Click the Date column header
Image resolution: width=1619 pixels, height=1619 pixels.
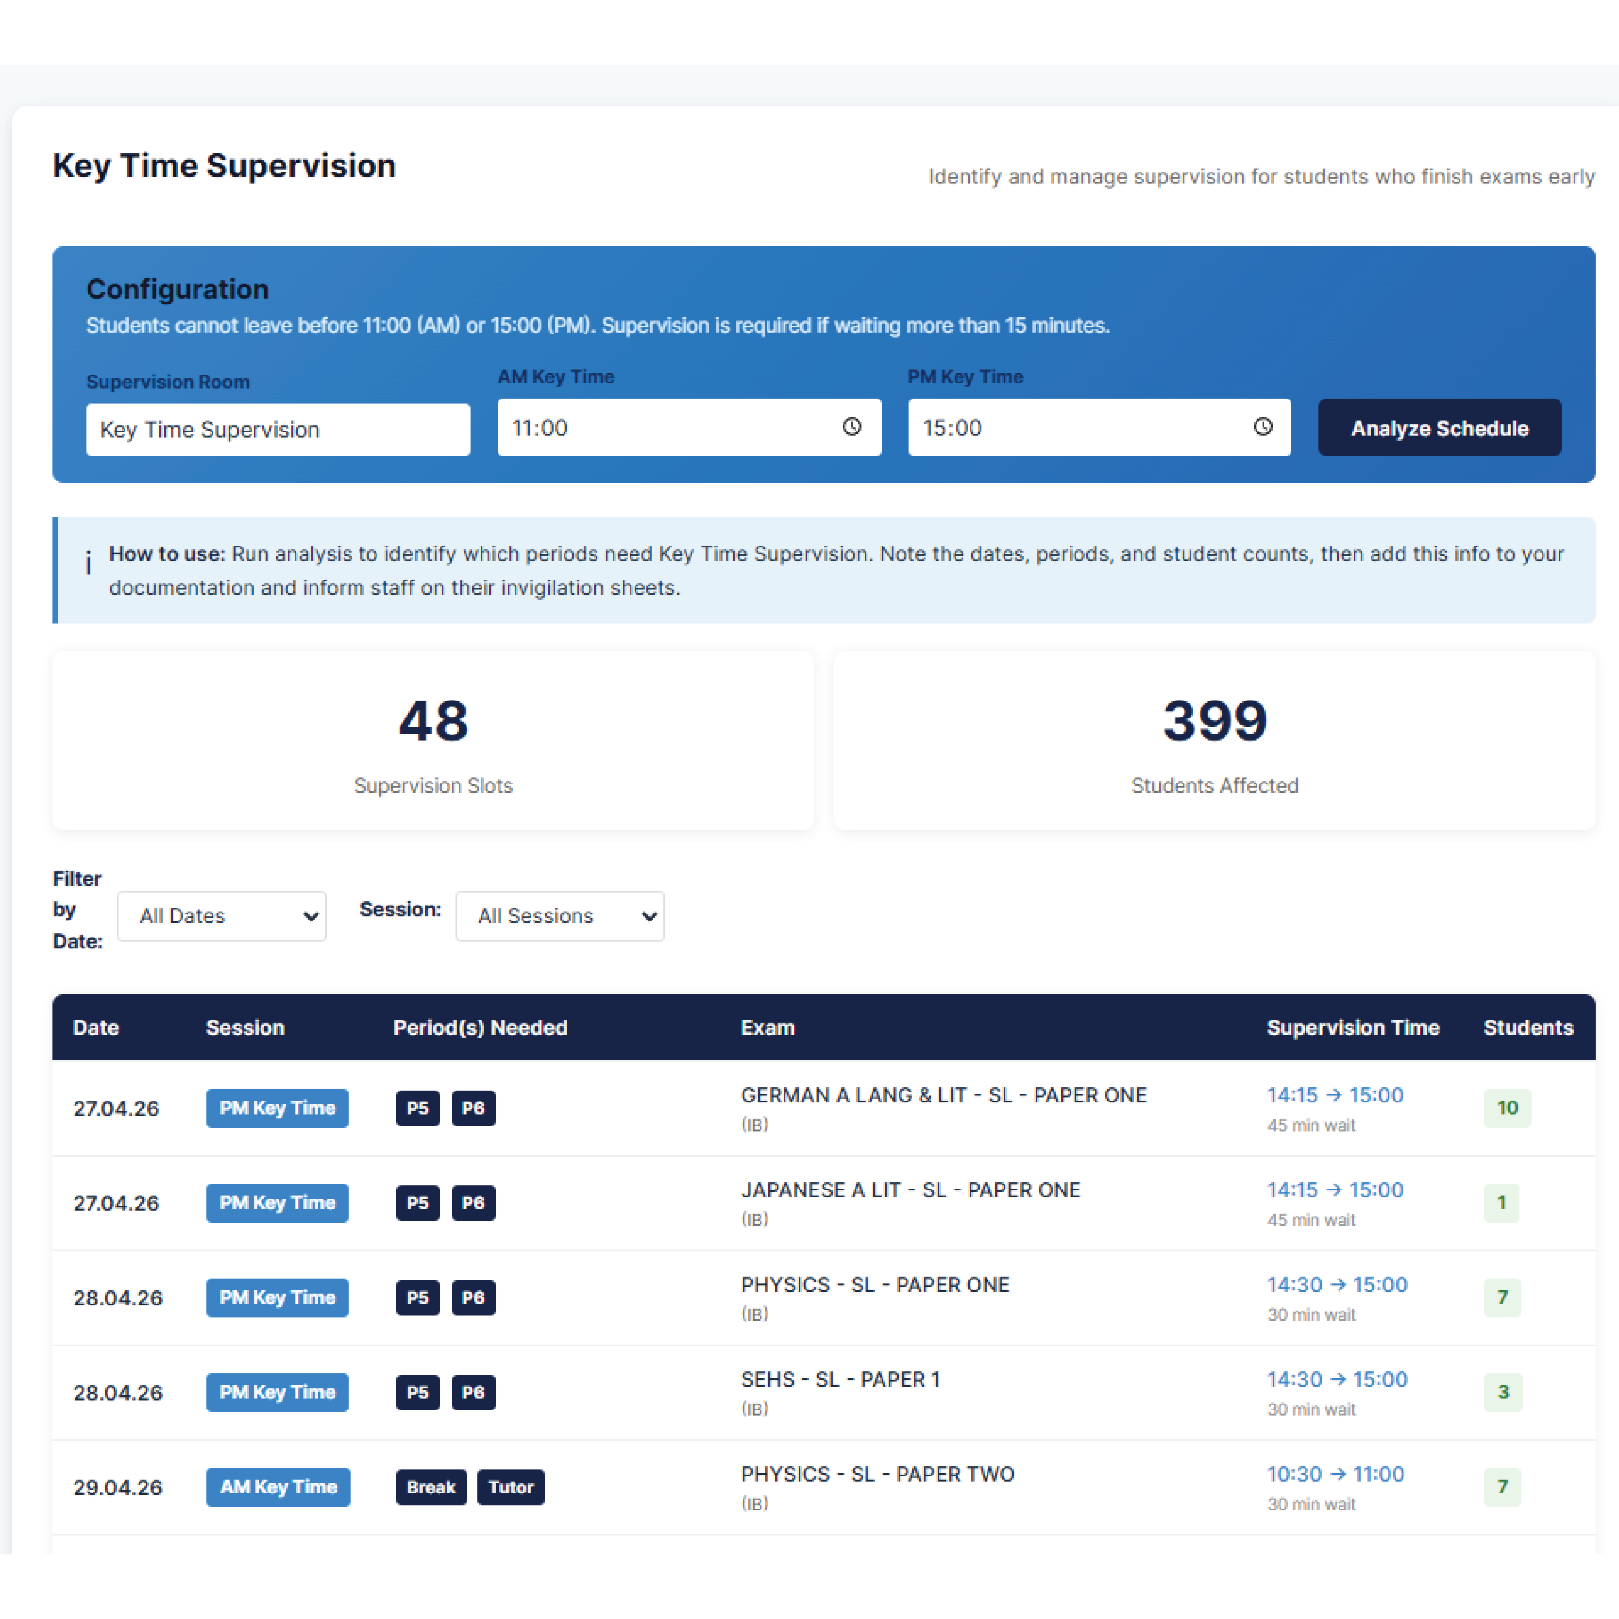click(x=96, y=1028)
